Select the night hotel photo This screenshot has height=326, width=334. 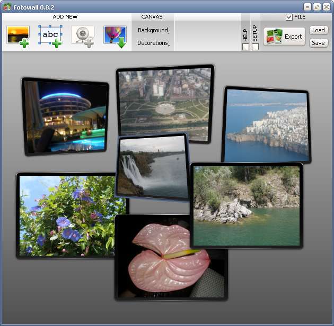65,116
